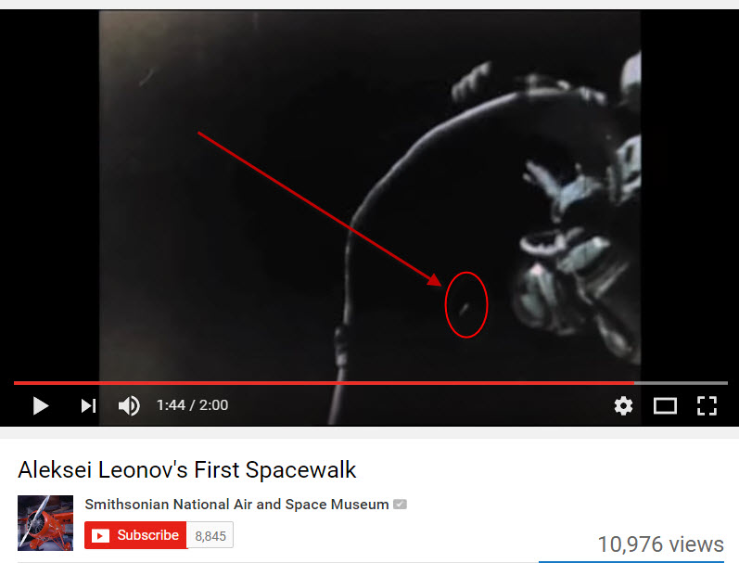Viewport: 739px width, 563px height.
Task: Click the YouTube logo inside Subscribe button
Action: 100,536
